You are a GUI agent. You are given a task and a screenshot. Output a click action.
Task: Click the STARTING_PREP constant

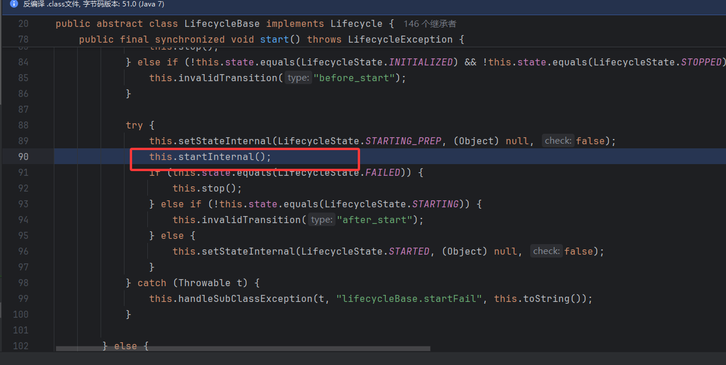click(x=403, y=141)
